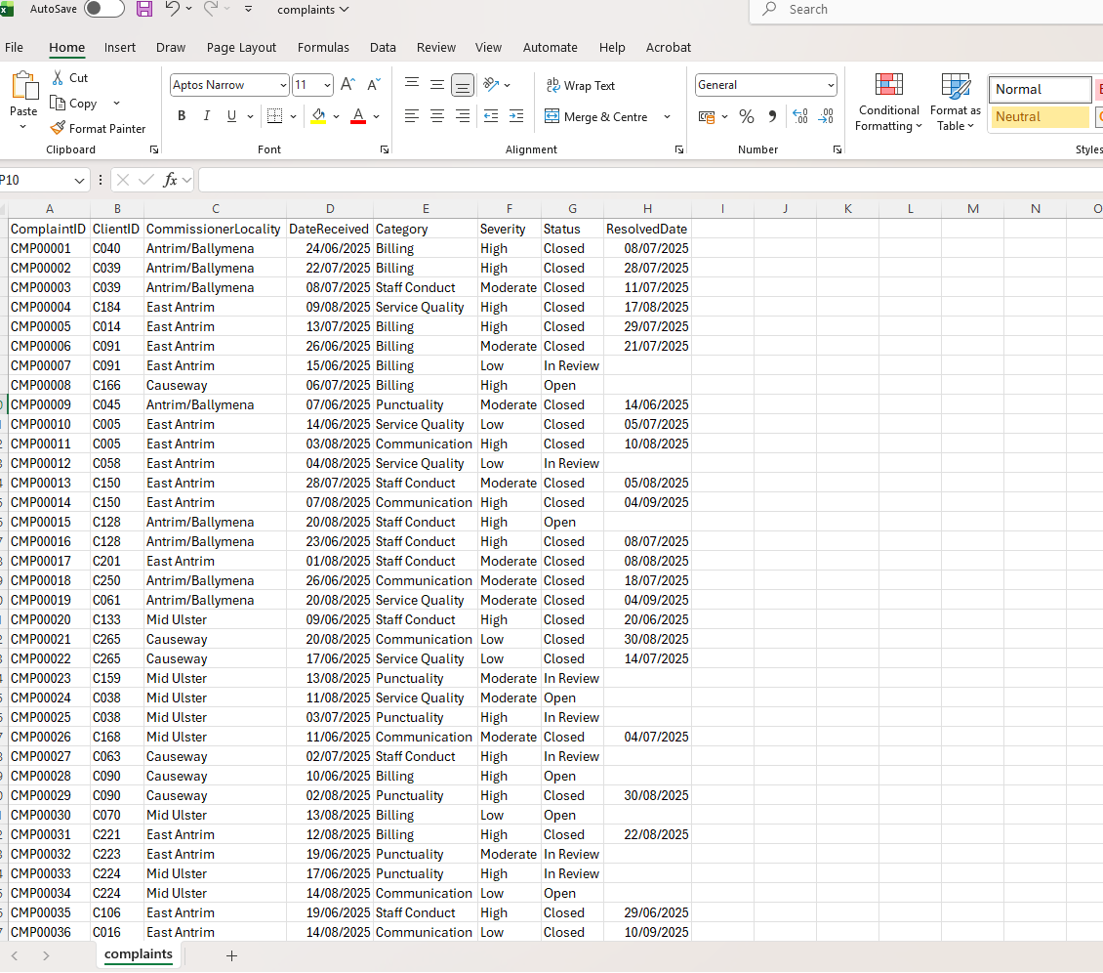Open the font name dropdown
Screen dimensions: 1103x973
tap(283, 85)
